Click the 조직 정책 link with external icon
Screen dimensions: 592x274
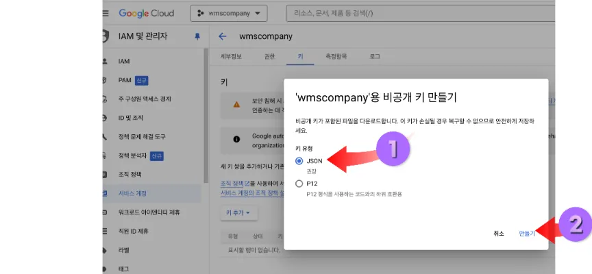(235, 184)
